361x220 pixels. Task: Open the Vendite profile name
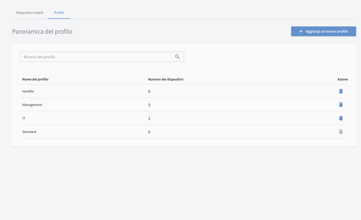pos(28,91)
